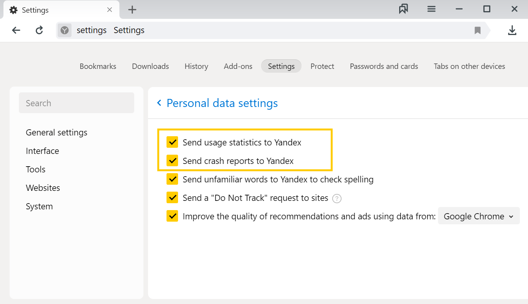The width and height of the screenshot is (528, 304).
Task: Select the Settings browser tab title
Action: 35,10
